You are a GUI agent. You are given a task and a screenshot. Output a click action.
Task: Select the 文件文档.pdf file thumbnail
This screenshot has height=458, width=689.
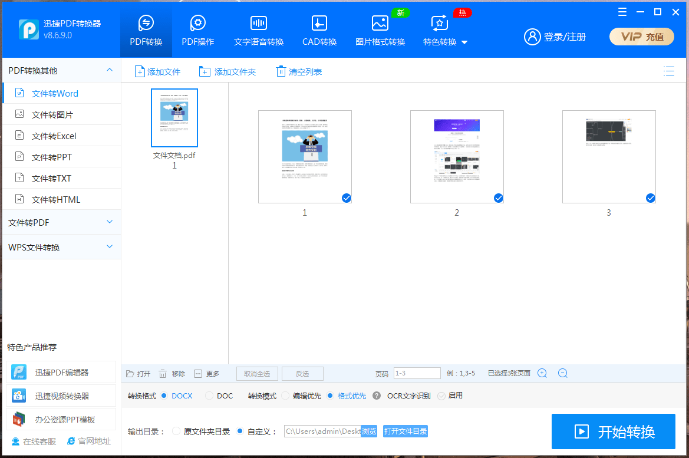[174, 118]
